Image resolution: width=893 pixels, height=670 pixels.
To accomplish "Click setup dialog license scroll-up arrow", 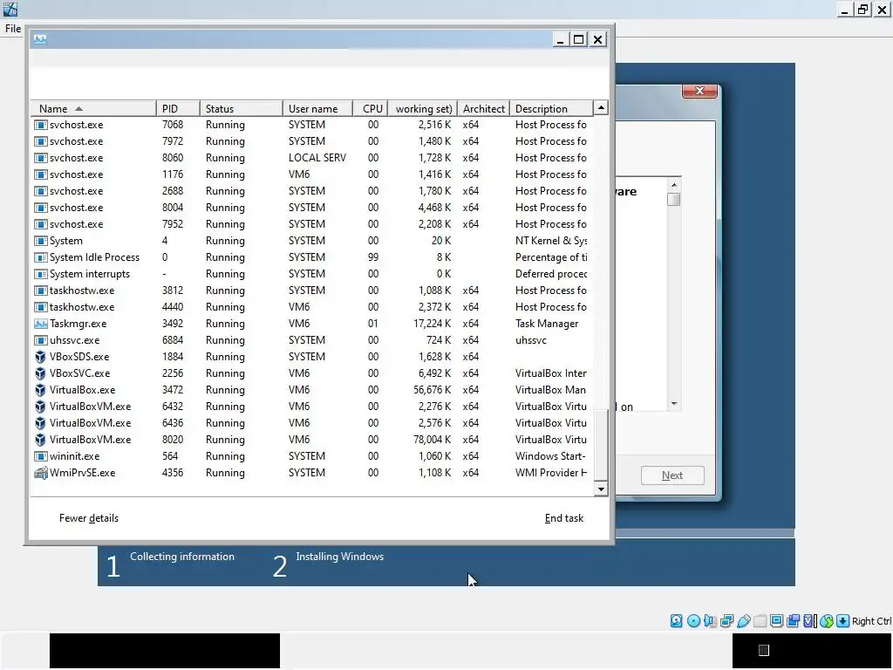I will pos(674,185).
